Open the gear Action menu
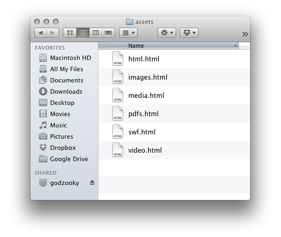The image size is (281, 237). coord(167,33)
